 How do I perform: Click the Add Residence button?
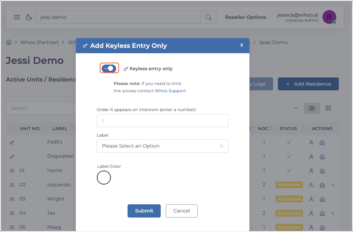(x=308, y=84)
